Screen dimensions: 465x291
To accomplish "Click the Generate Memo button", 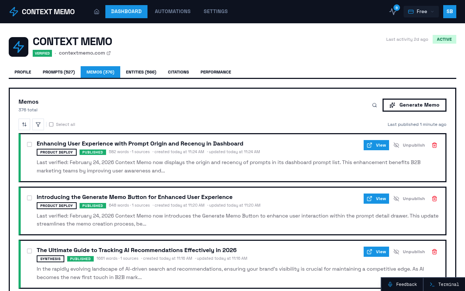I will [x=414, y=105].
